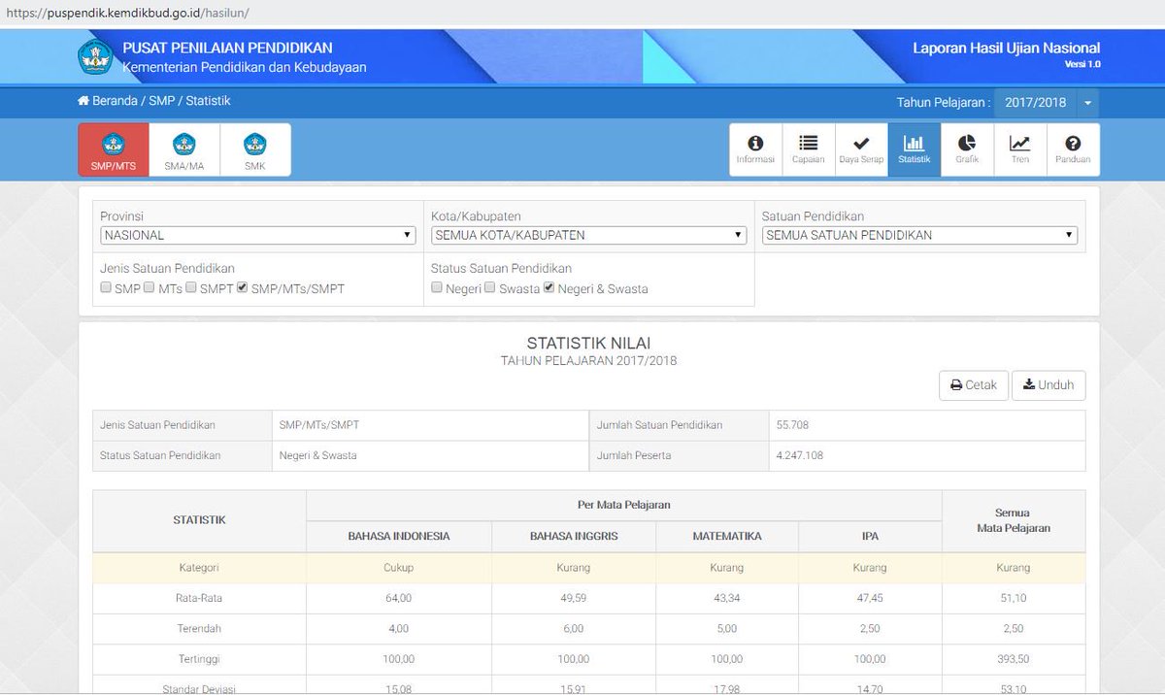
Task: Open the Daya Serap checkmark view
Action: click(x=861, y=149)
